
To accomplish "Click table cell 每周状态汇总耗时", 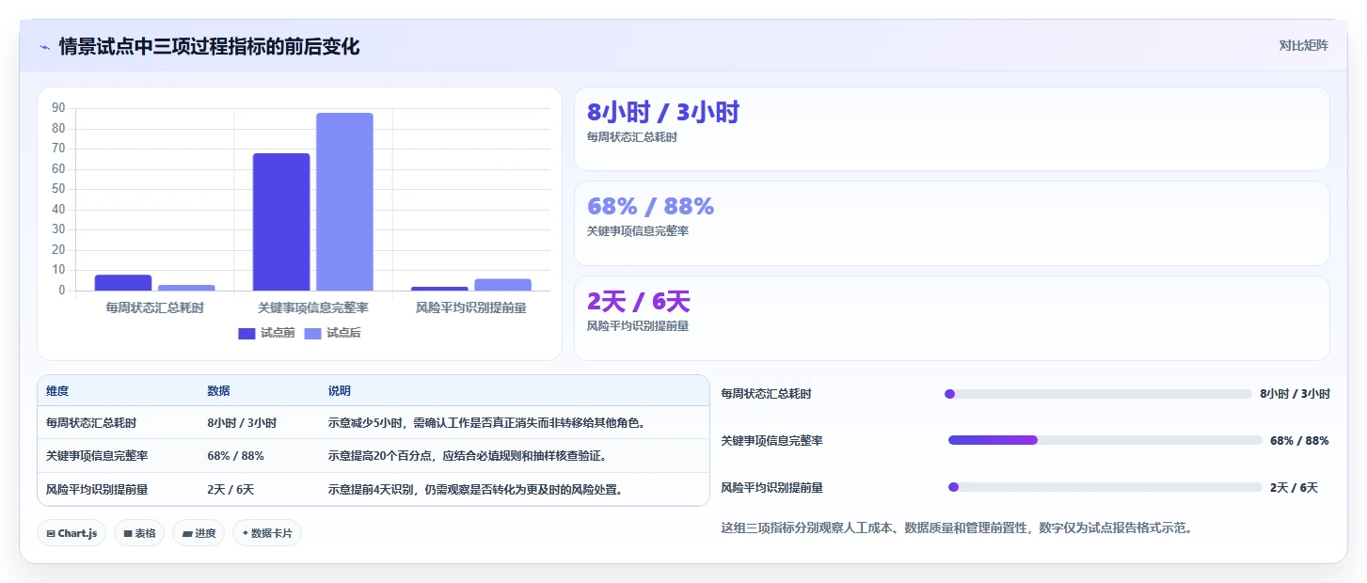I will tap(91, 423).
